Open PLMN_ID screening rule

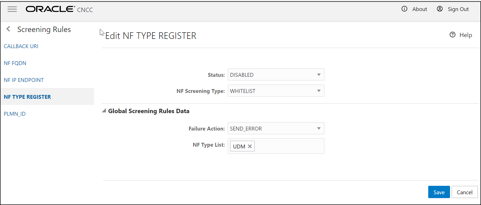coord(15,114)
